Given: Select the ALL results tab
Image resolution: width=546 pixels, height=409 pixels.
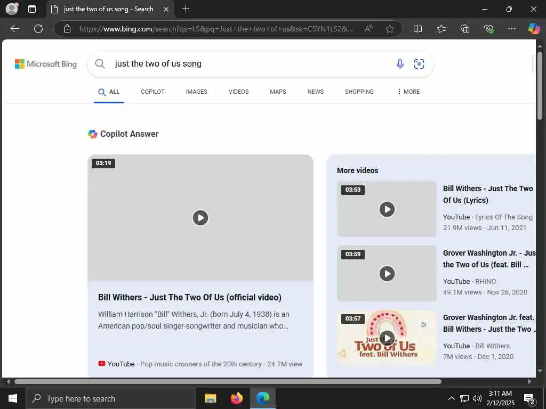Looking at the screenshot, I should click(109, 92).
